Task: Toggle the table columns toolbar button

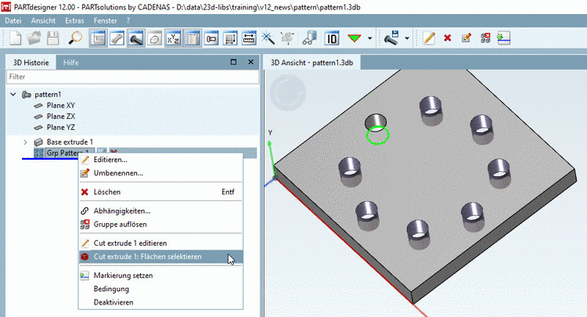Action: pos(192,38)
